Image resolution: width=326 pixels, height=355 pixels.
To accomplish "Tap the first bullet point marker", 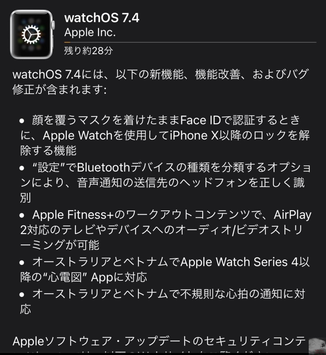I will pyautogui.click(x=22, y=121).
